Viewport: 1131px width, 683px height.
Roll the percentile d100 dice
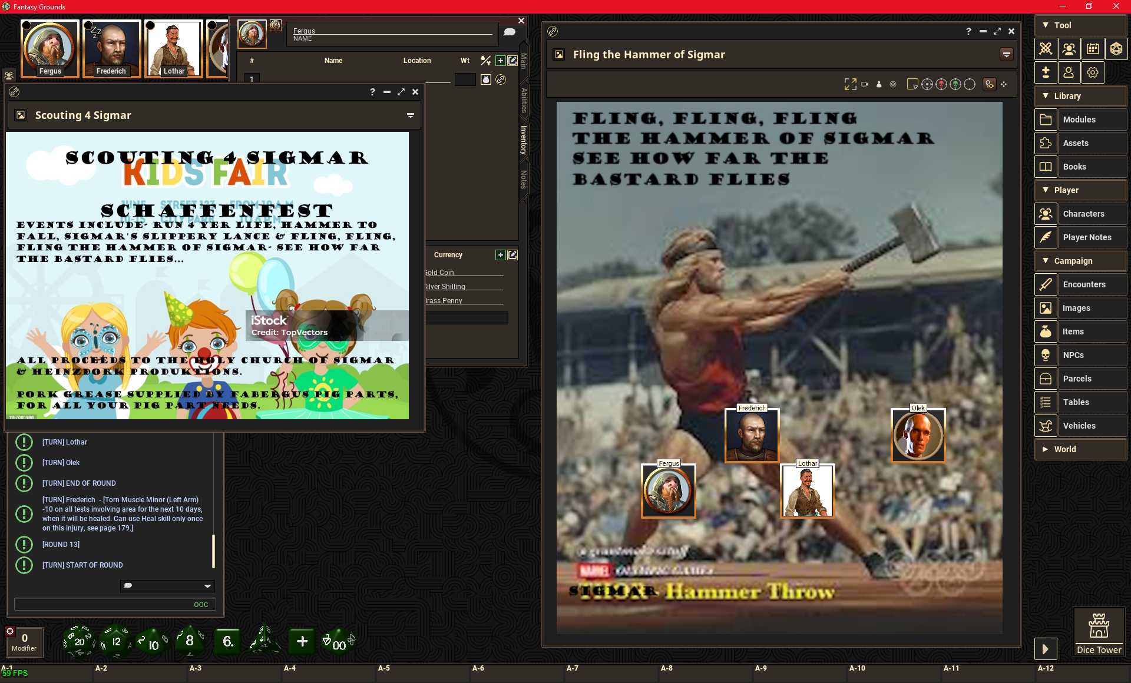pos(339,642)
